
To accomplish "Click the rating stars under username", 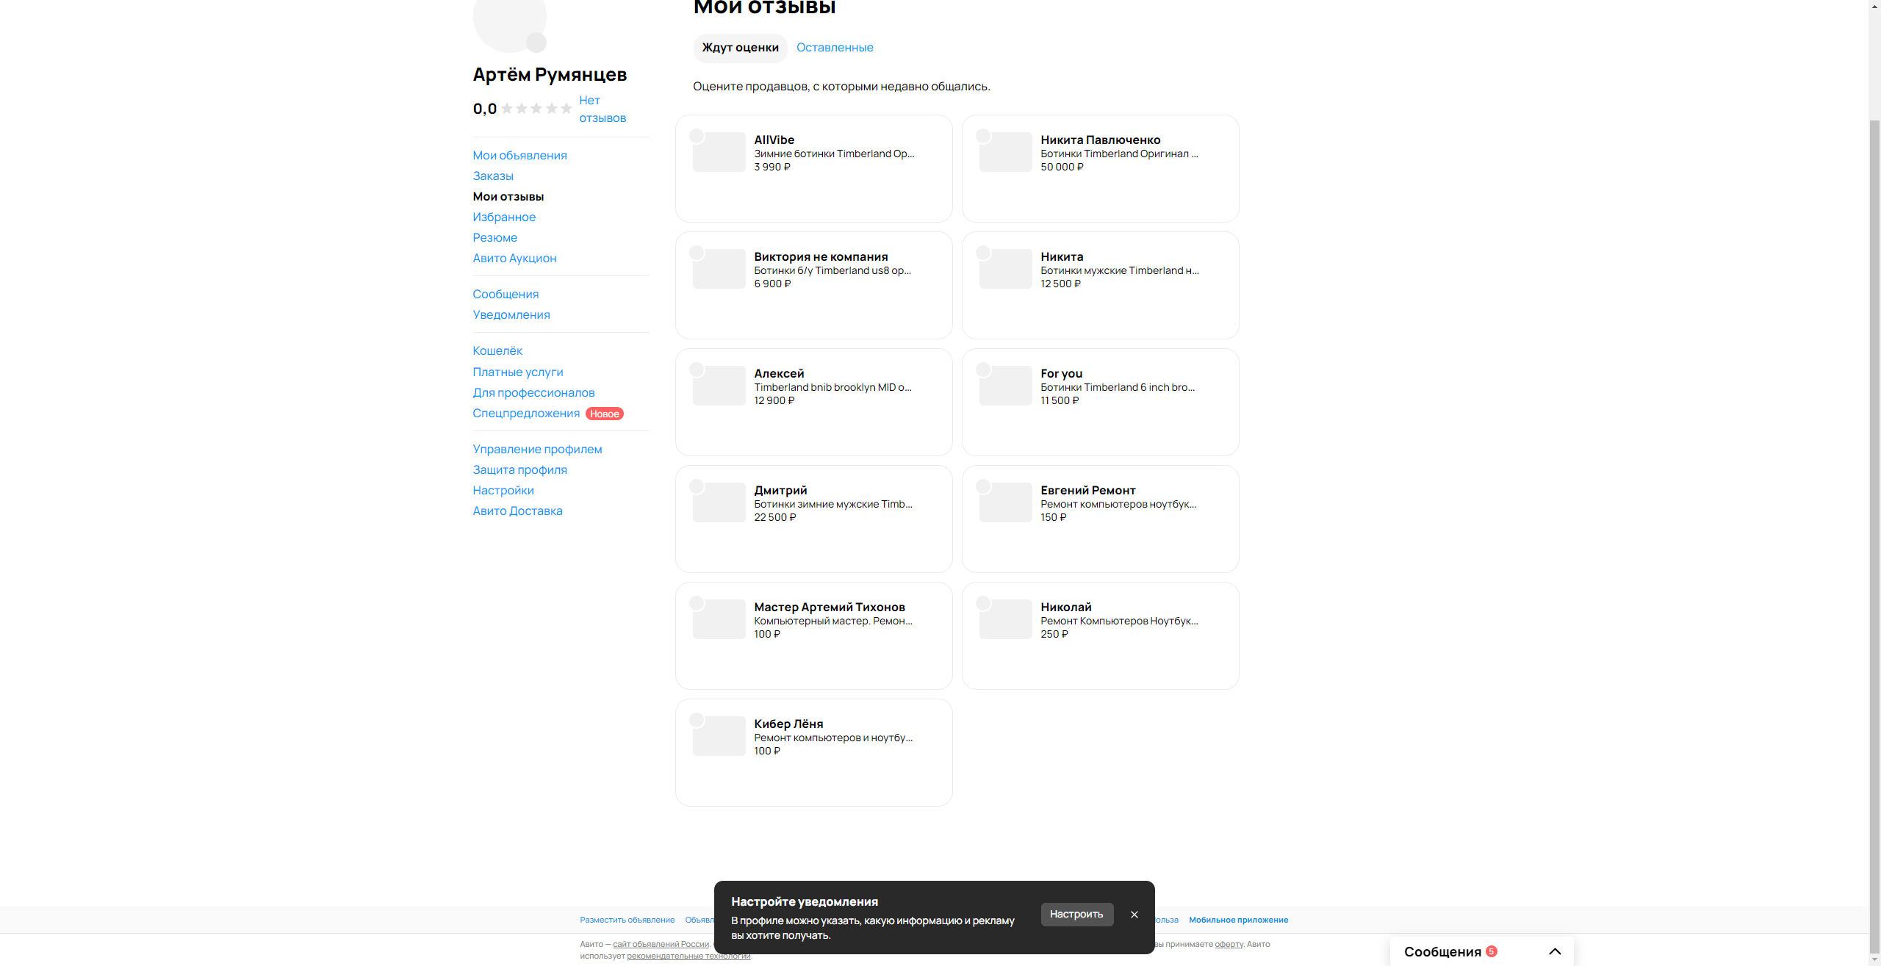I will coord(536,109).
